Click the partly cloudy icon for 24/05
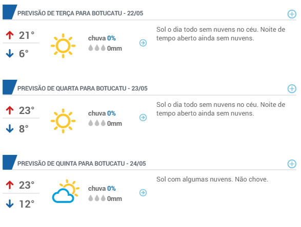The height and width of the screenshot is (227, 301). [x=66, y=191]
